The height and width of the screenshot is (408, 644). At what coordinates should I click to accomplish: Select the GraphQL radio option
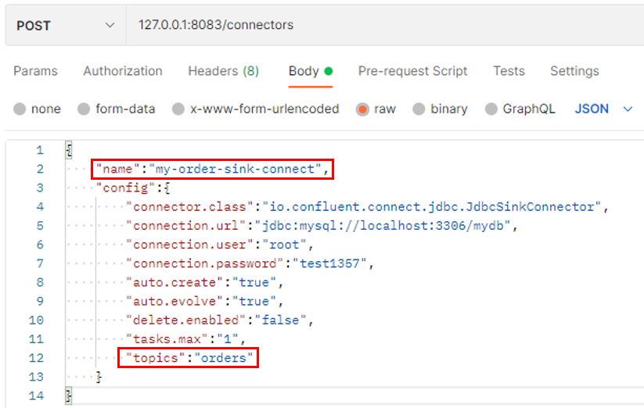pyautogui.click(x=491, y=109)
